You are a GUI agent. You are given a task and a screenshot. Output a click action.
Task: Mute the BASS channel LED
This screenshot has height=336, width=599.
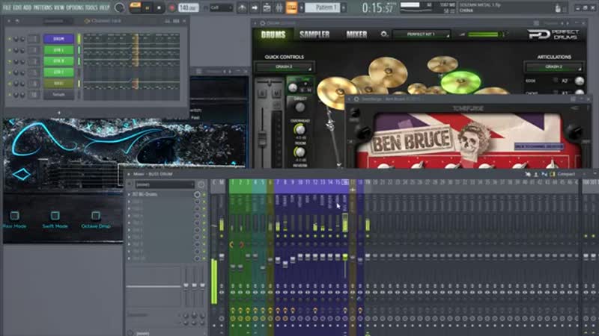(x=10, y=83)
